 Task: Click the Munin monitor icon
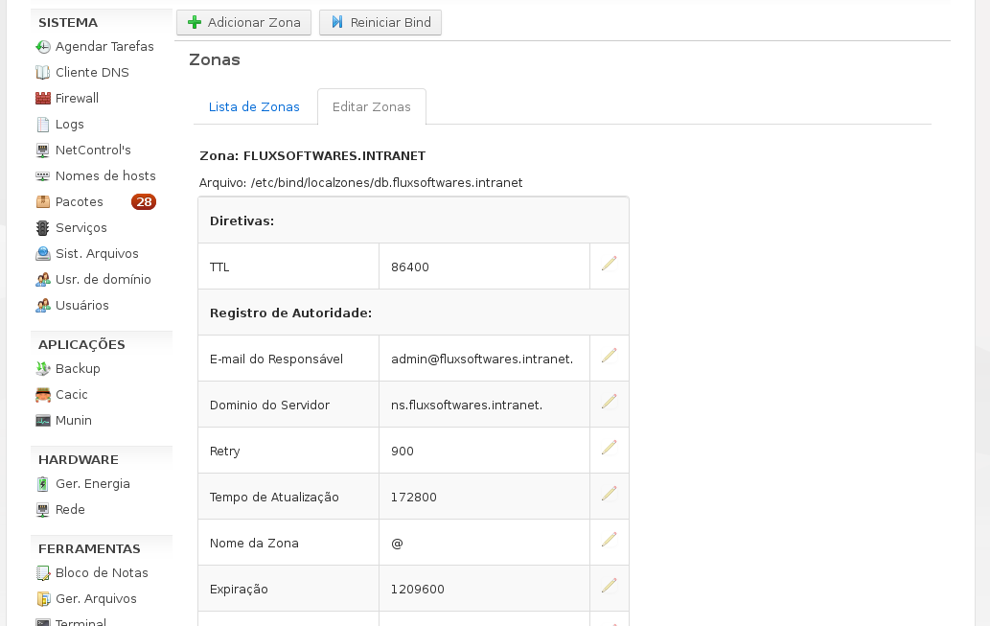(42, 421)
